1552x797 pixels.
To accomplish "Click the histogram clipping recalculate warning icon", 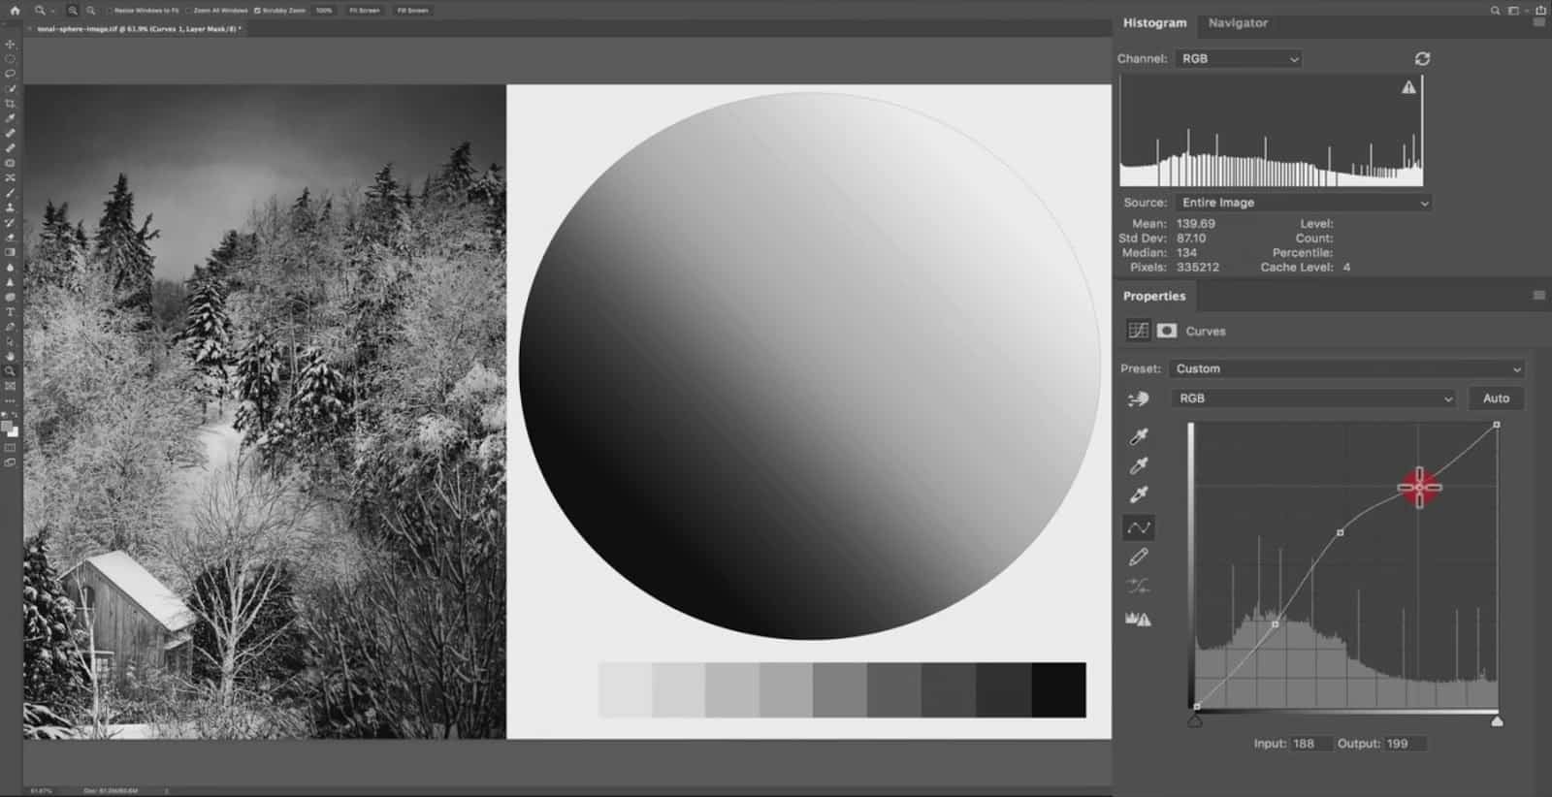I will (x=1138, y=619).
